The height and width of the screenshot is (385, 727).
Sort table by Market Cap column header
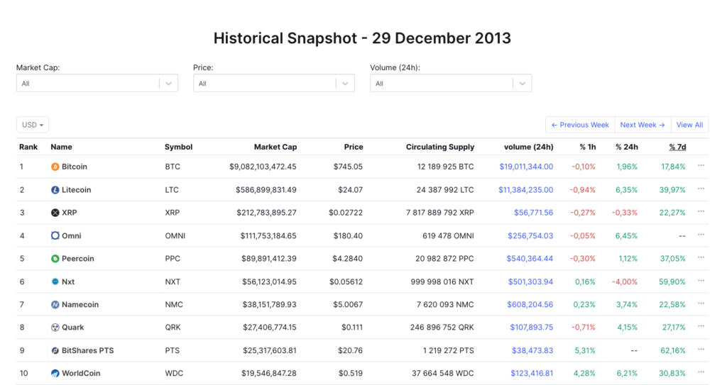coord(275,147)
